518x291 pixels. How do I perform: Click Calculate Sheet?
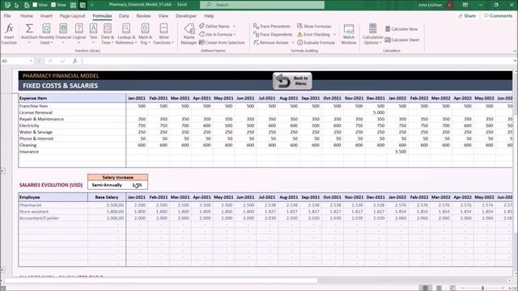tap(401, 40)
